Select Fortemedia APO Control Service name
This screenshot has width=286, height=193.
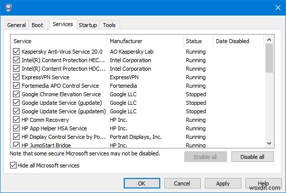(60, 86)
